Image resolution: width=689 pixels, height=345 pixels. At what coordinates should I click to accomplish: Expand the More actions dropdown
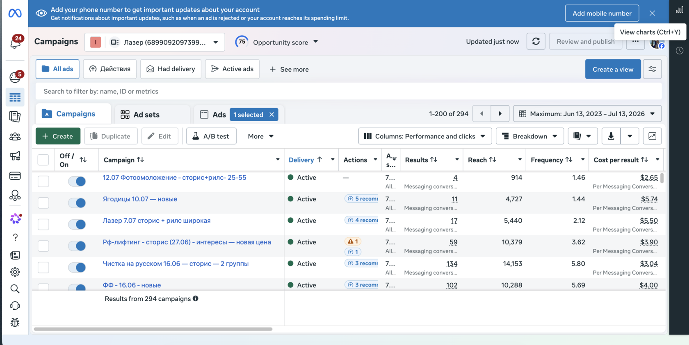point(260,136)
